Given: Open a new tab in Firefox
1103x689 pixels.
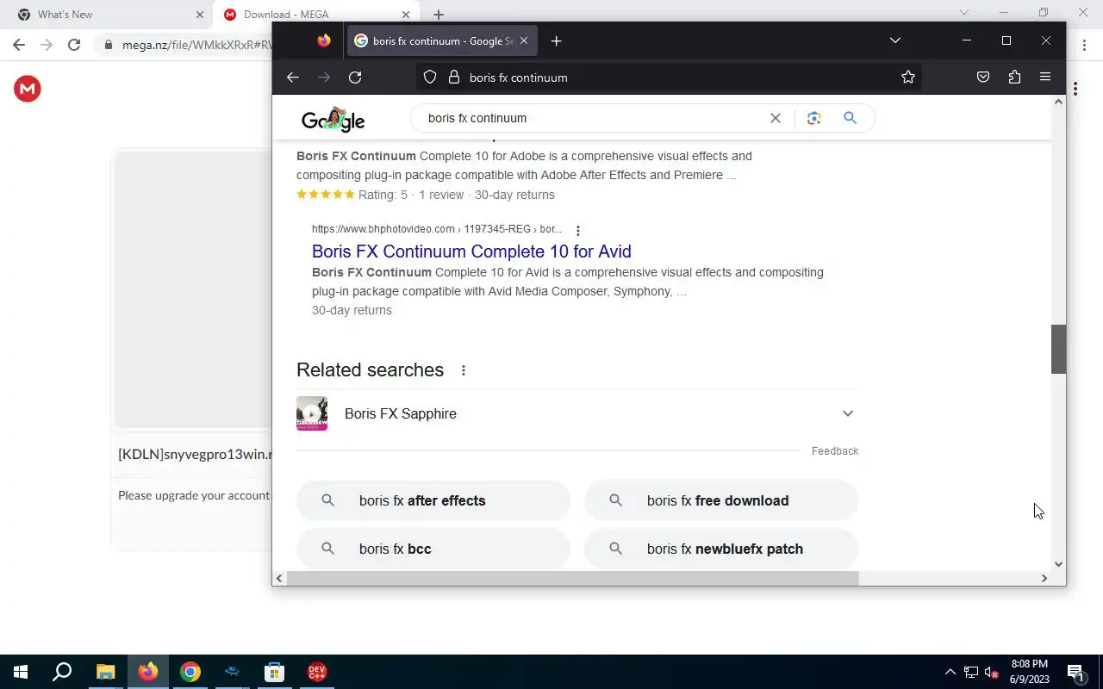Looking at the screenshot, I should (x=557, y=40).
